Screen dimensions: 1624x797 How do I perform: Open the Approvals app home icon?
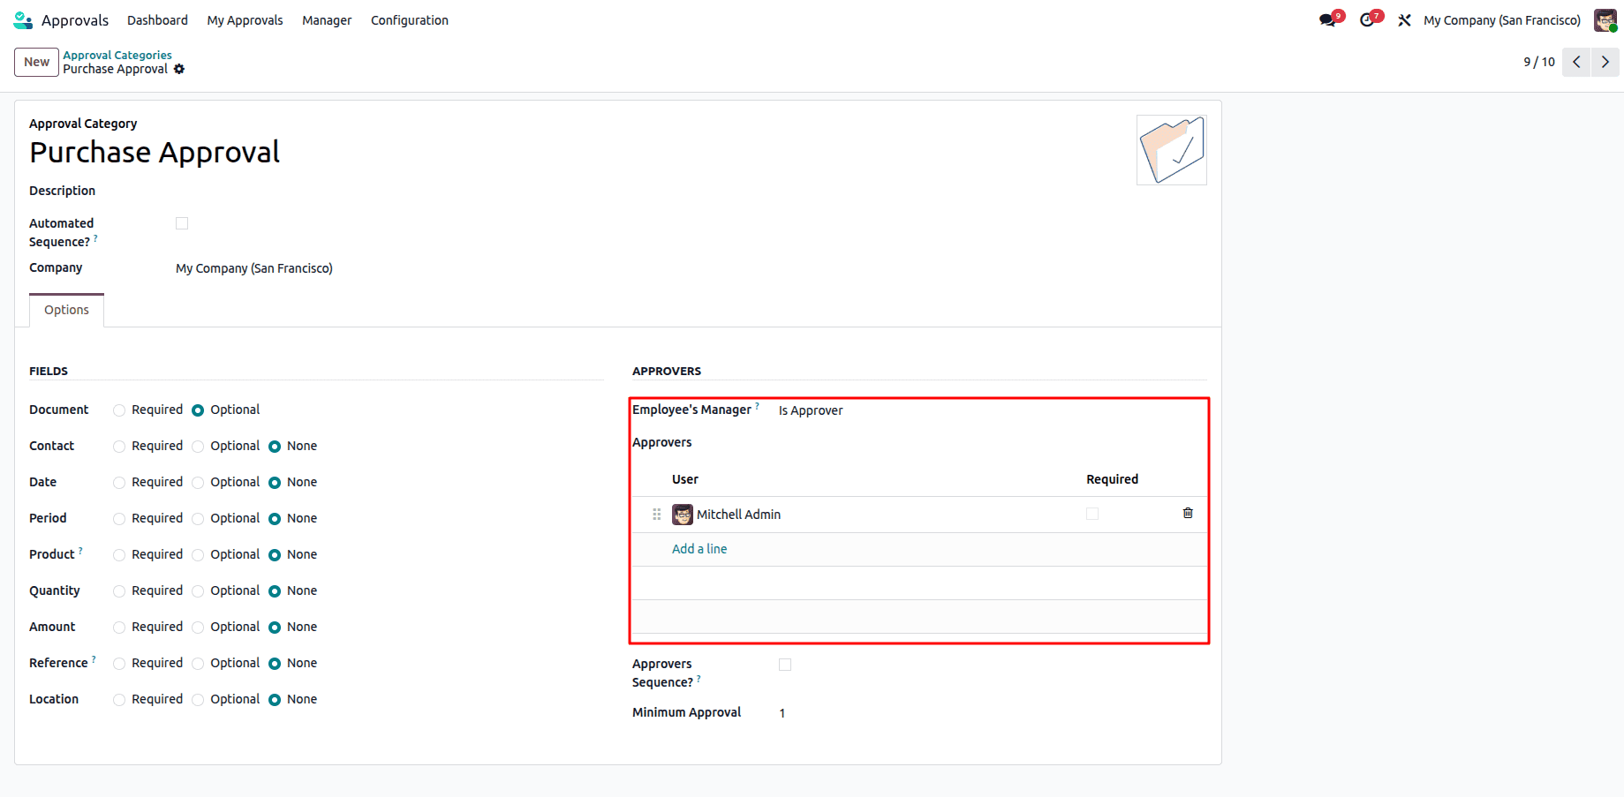(x=23, y=20)
